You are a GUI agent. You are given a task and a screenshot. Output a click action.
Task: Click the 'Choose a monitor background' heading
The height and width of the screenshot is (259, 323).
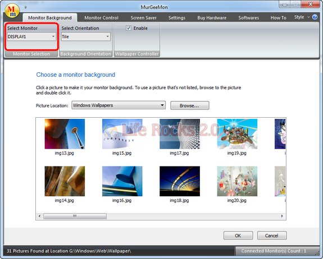76,75
